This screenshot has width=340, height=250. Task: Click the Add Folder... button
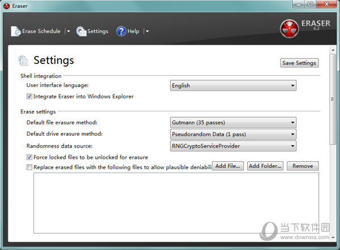tap(265, 166)
